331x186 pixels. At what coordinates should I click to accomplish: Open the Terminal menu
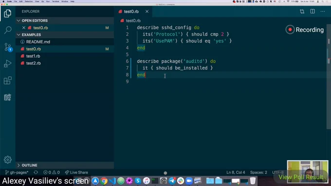(55, 1)
